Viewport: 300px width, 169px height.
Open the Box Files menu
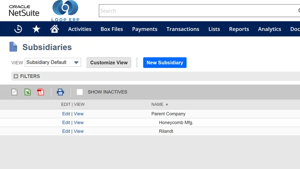112,29
